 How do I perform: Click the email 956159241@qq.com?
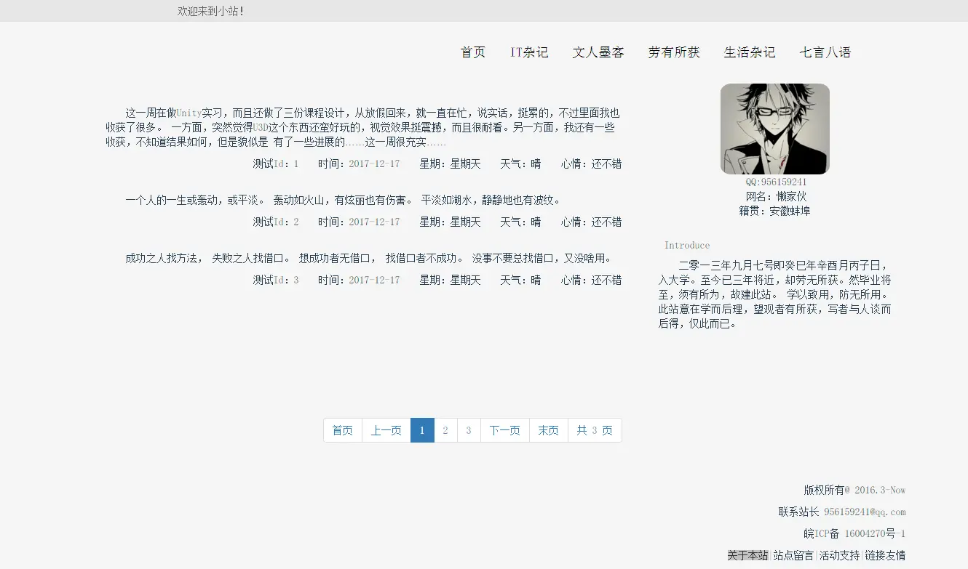865,512
